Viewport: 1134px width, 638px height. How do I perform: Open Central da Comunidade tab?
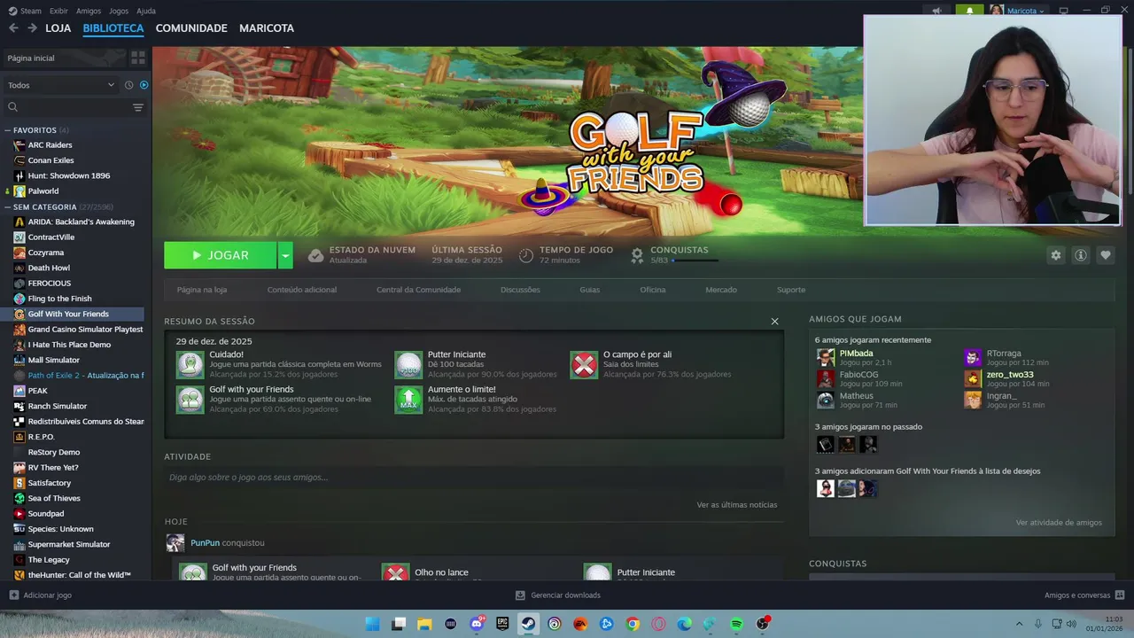(418, 290)
